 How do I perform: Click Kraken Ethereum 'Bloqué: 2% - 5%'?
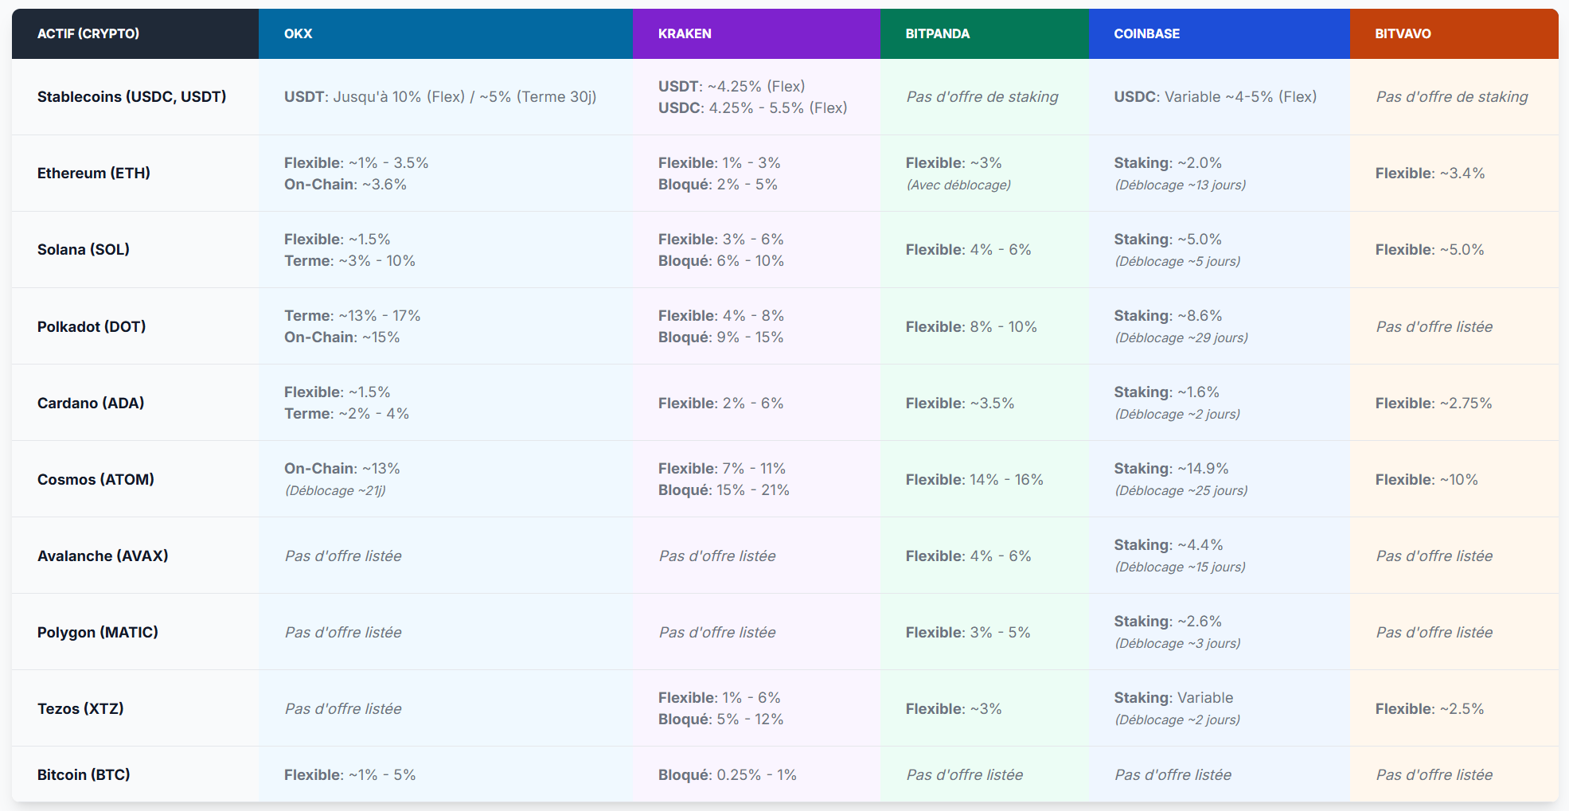pyautogui.click(x=718, y=185)
